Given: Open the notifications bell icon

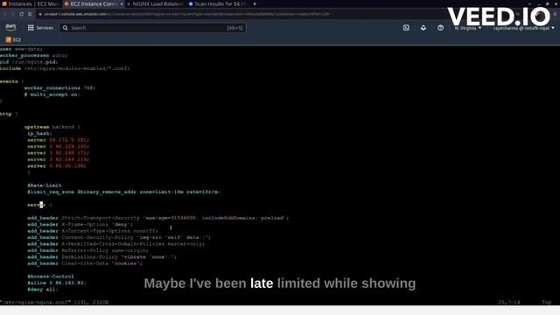Looking at the screenshot, I should coord(423,28).
